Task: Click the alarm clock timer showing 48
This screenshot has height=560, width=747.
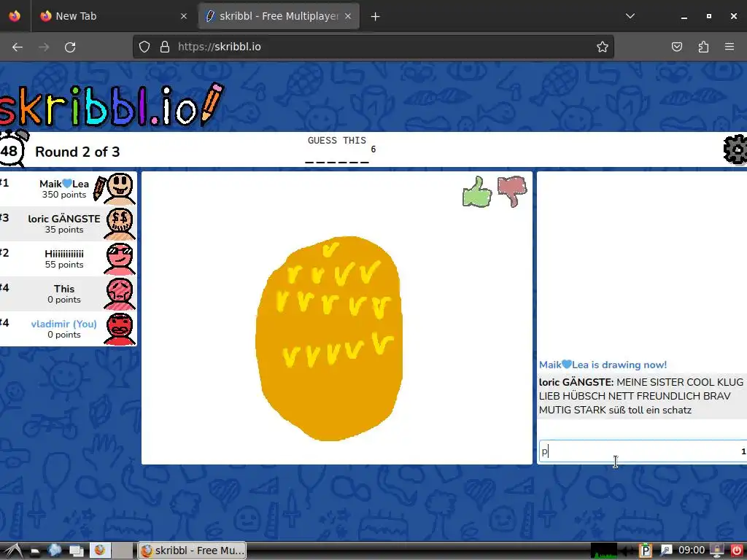Action: (x=12, y=149)
